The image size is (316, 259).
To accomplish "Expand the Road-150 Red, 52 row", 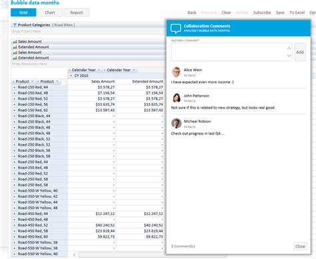I will tap(15, 99).
